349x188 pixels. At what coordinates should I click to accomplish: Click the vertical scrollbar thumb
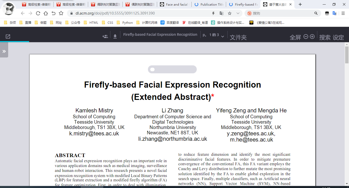pos(347,55)
